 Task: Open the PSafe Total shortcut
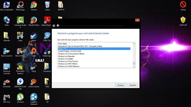tap(47, 37)
